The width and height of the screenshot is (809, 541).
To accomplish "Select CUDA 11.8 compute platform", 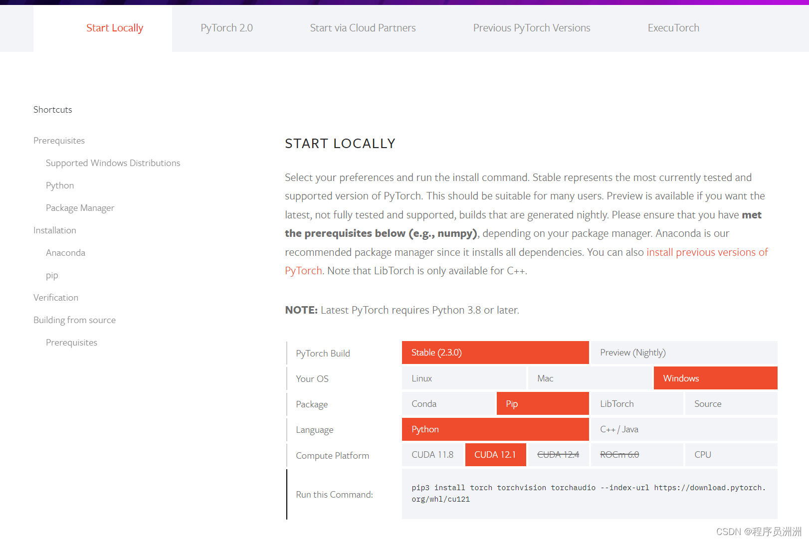I will tap(432, 455).
